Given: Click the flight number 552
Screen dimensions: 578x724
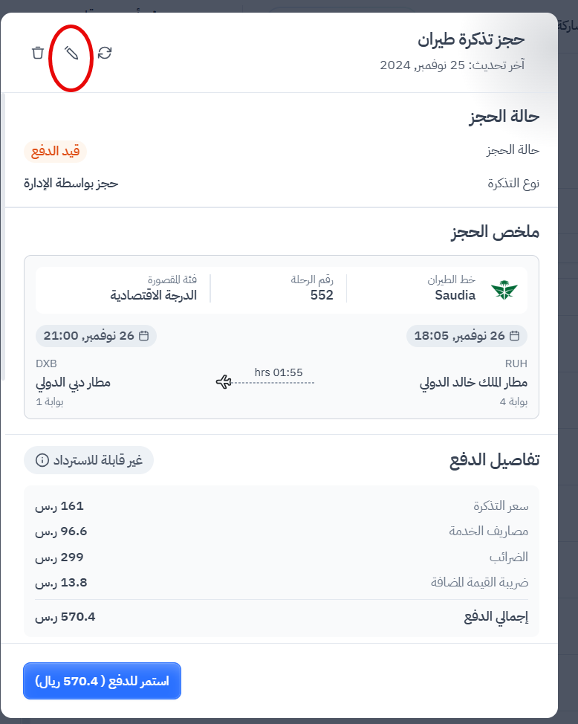Looking at the screenshot, I should (x=322, y=295).
